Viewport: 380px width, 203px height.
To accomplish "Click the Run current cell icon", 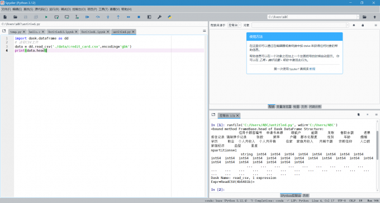I will pos(56,17).
